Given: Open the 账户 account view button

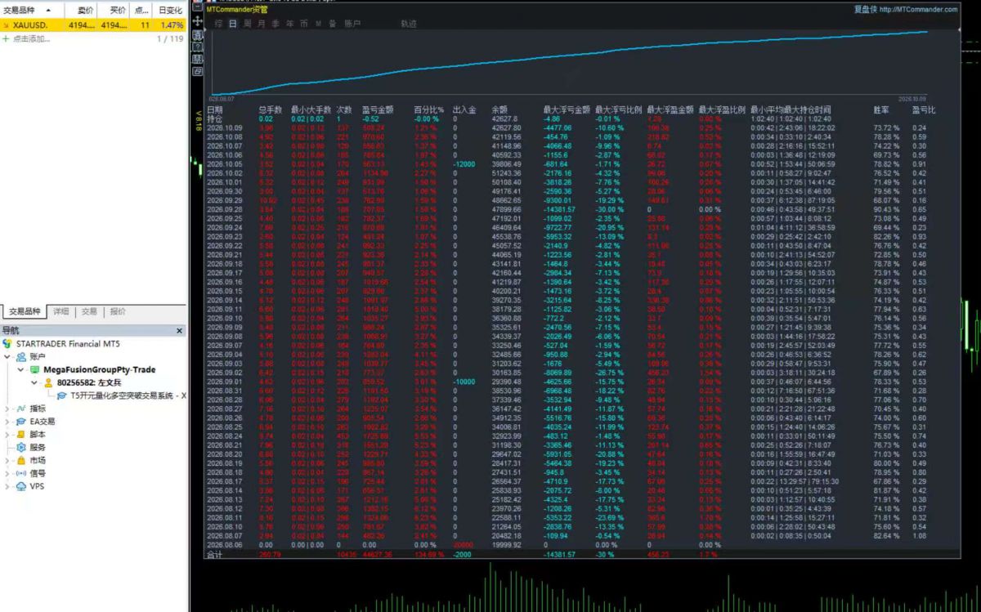Looking at the screenshot, I should [352, 24].
